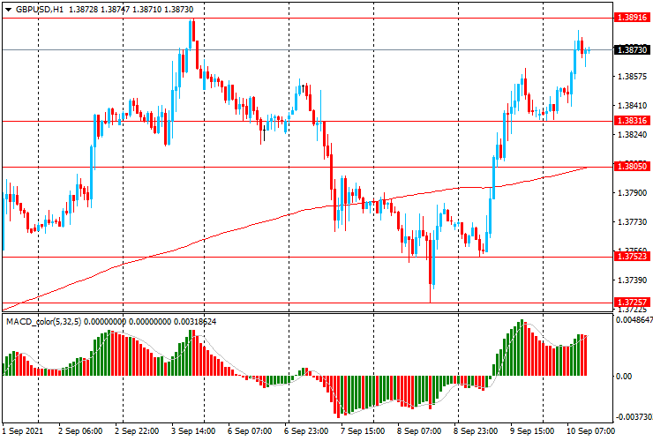Select the 1.38316 red price level label
The image size is (653, 441).
click(632, 121)
